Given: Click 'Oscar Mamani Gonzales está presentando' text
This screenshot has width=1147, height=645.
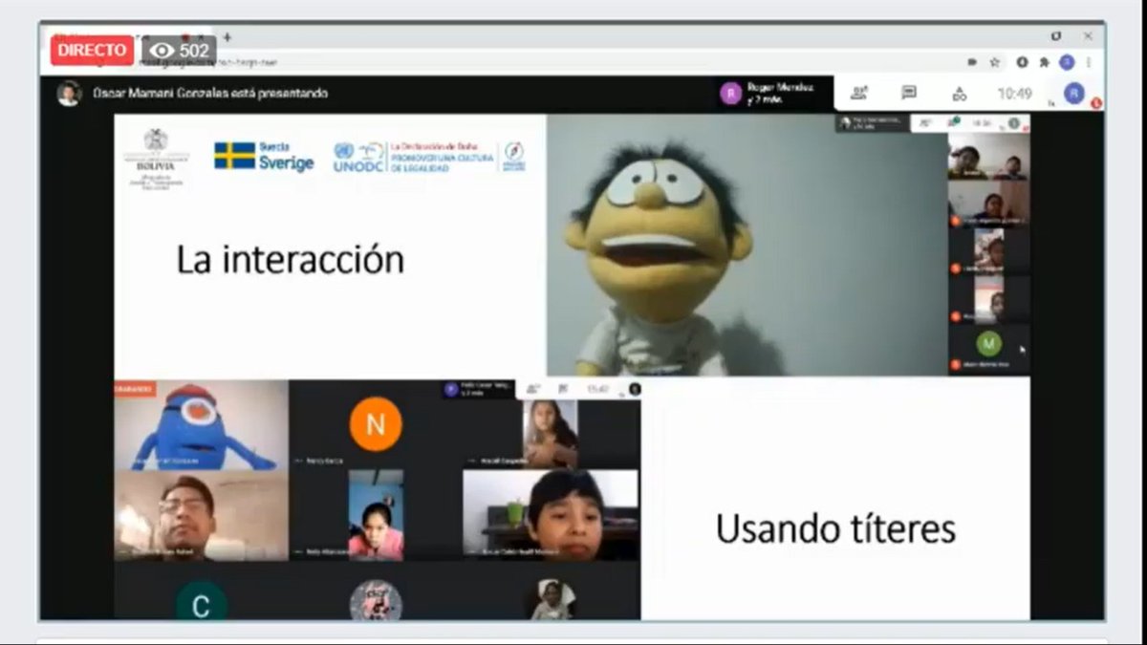Looking at the screenshot, I should pos(210,94).
